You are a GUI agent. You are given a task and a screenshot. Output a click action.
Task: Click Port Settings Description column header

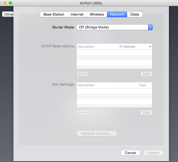(107, 85)
